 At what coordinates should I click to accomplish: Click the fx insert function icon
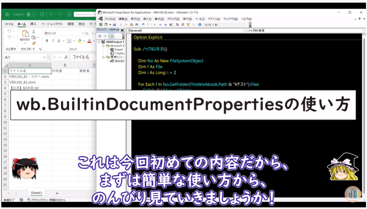pos(66,57)
